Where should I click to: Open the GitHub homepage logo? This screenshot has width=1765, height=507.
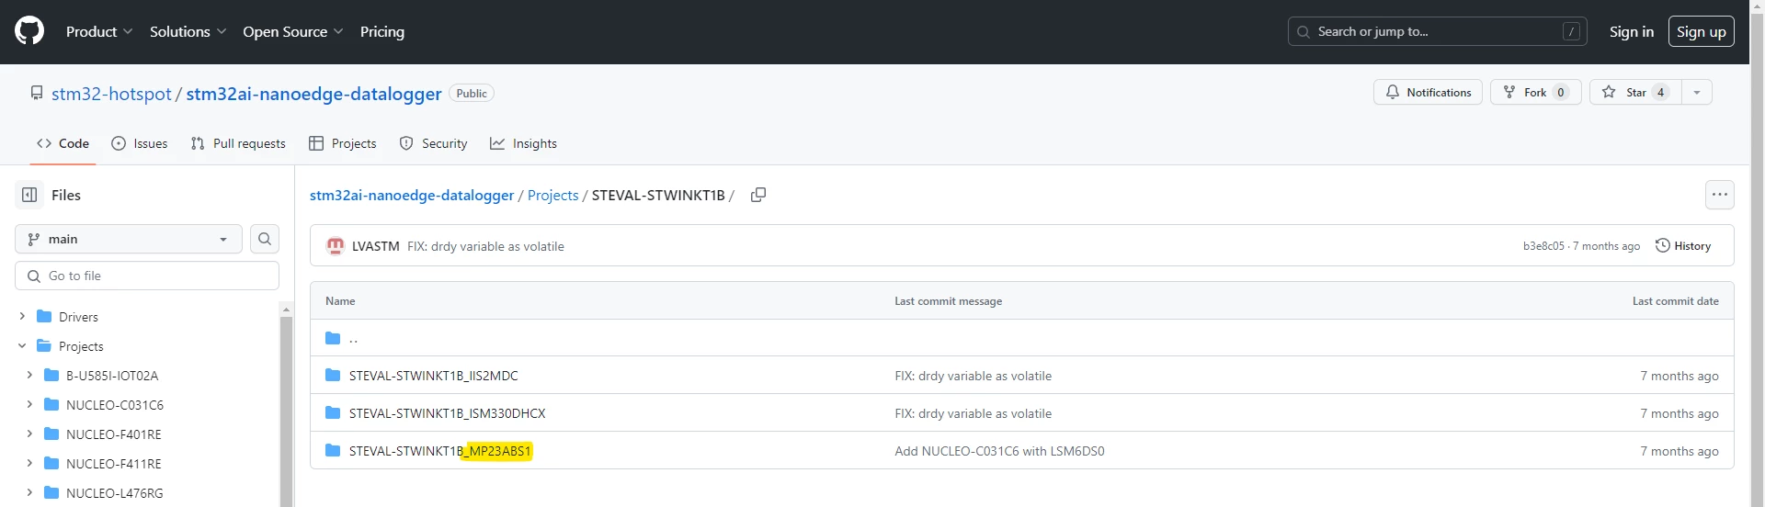(29, 31)
